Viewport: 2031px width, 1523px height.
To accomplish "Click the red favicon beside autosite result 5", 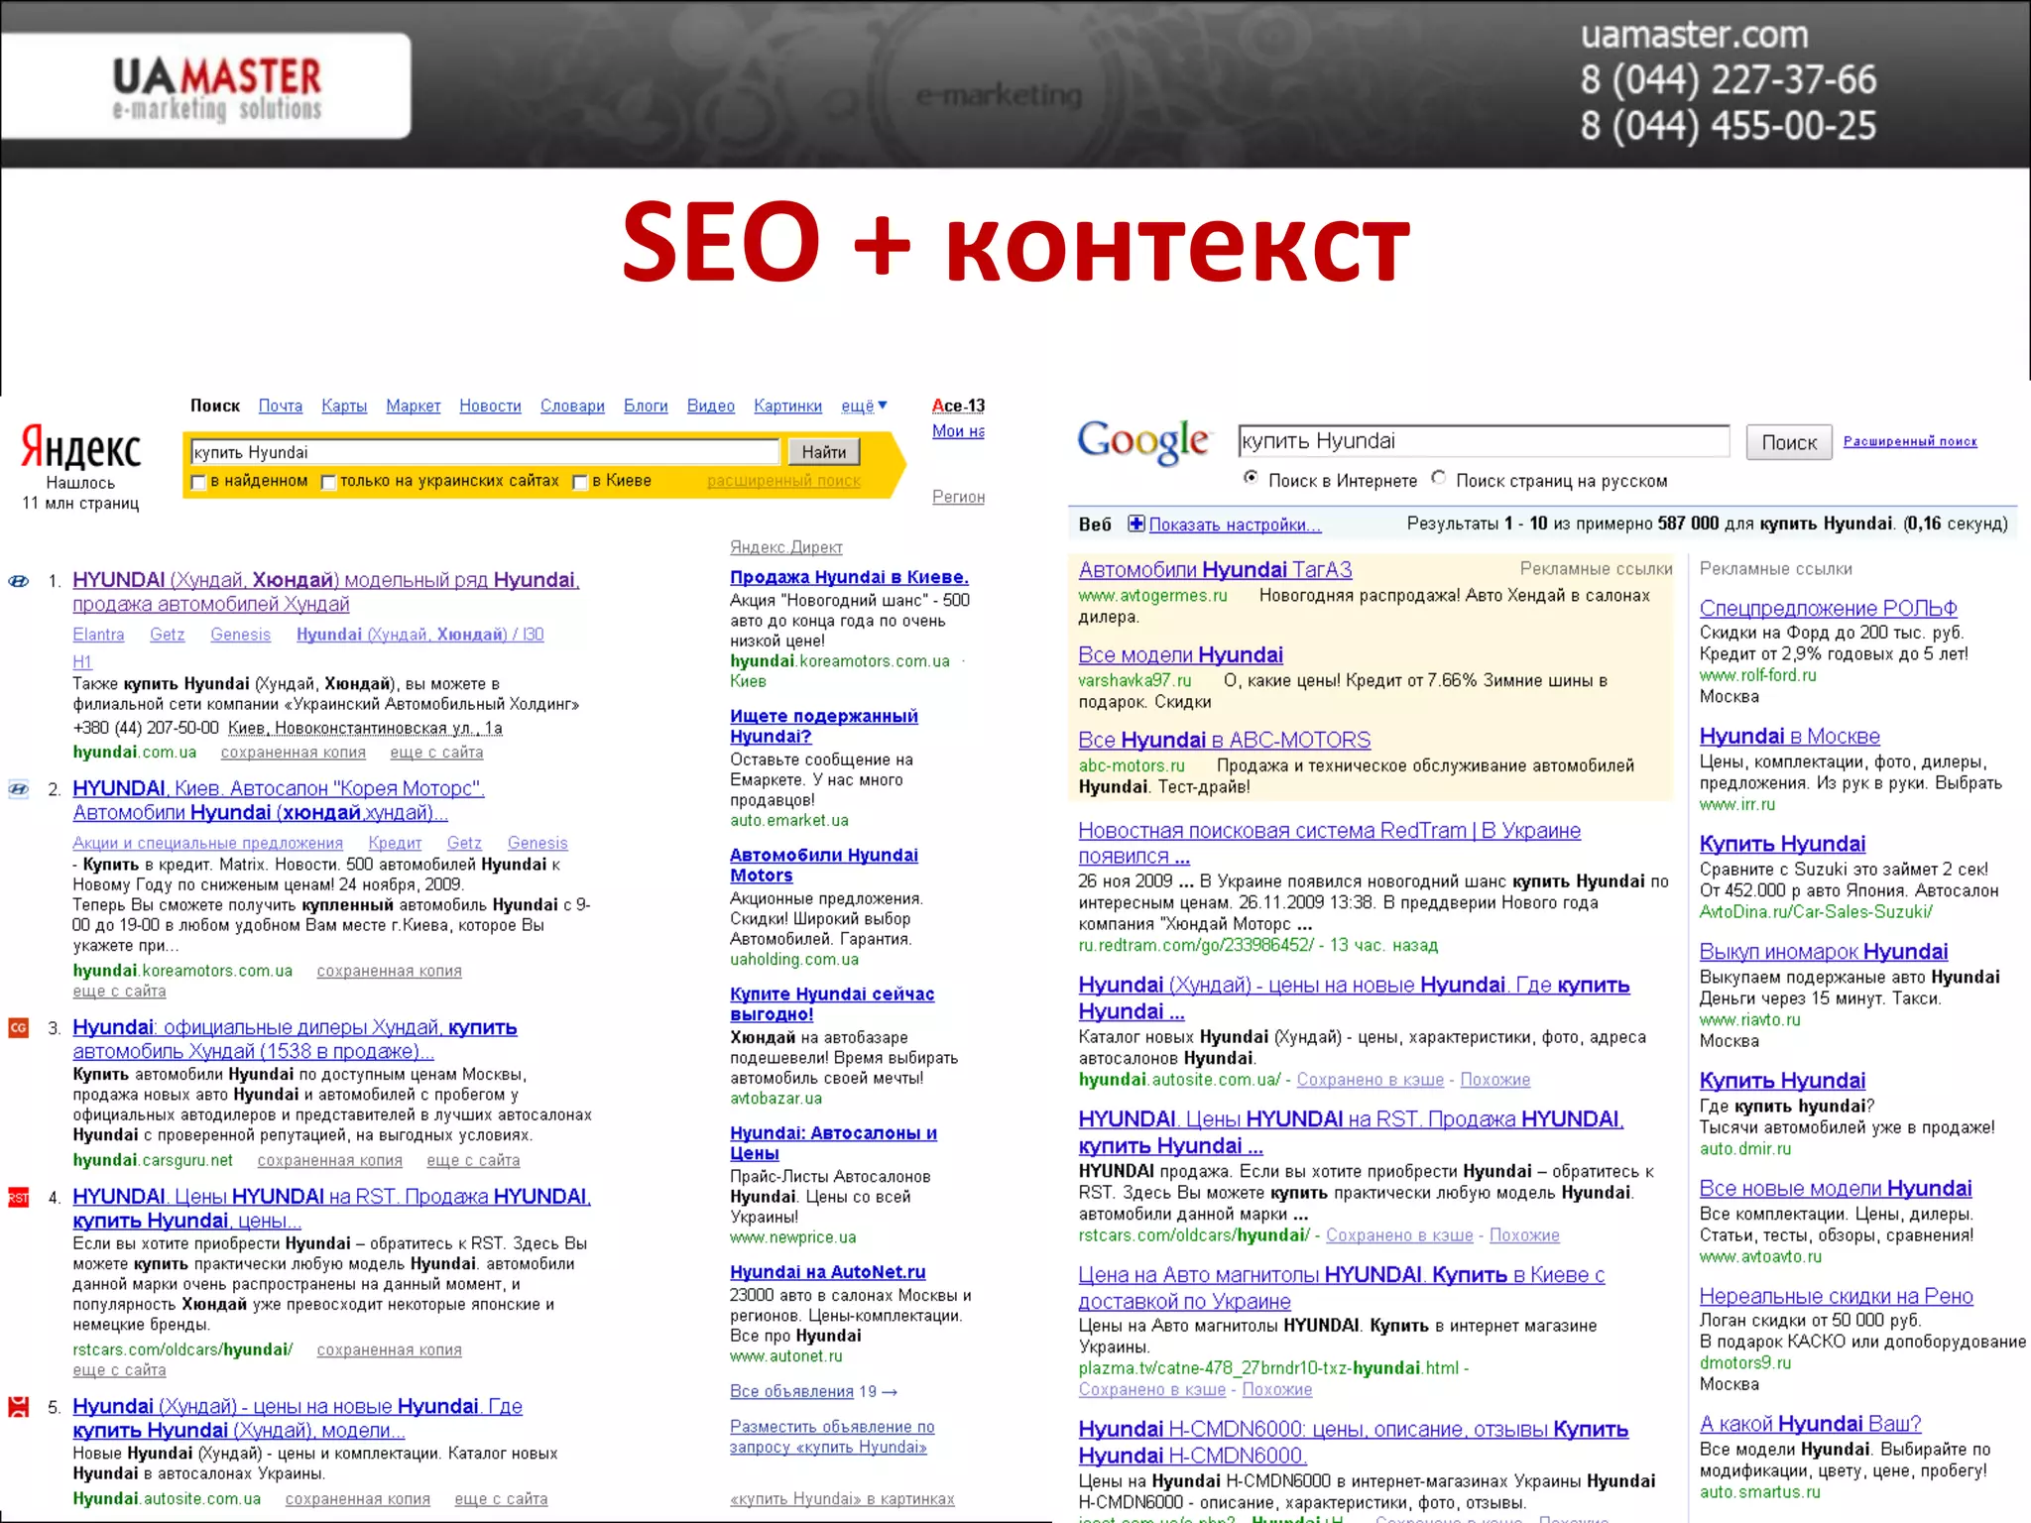I will [18, 1406].
